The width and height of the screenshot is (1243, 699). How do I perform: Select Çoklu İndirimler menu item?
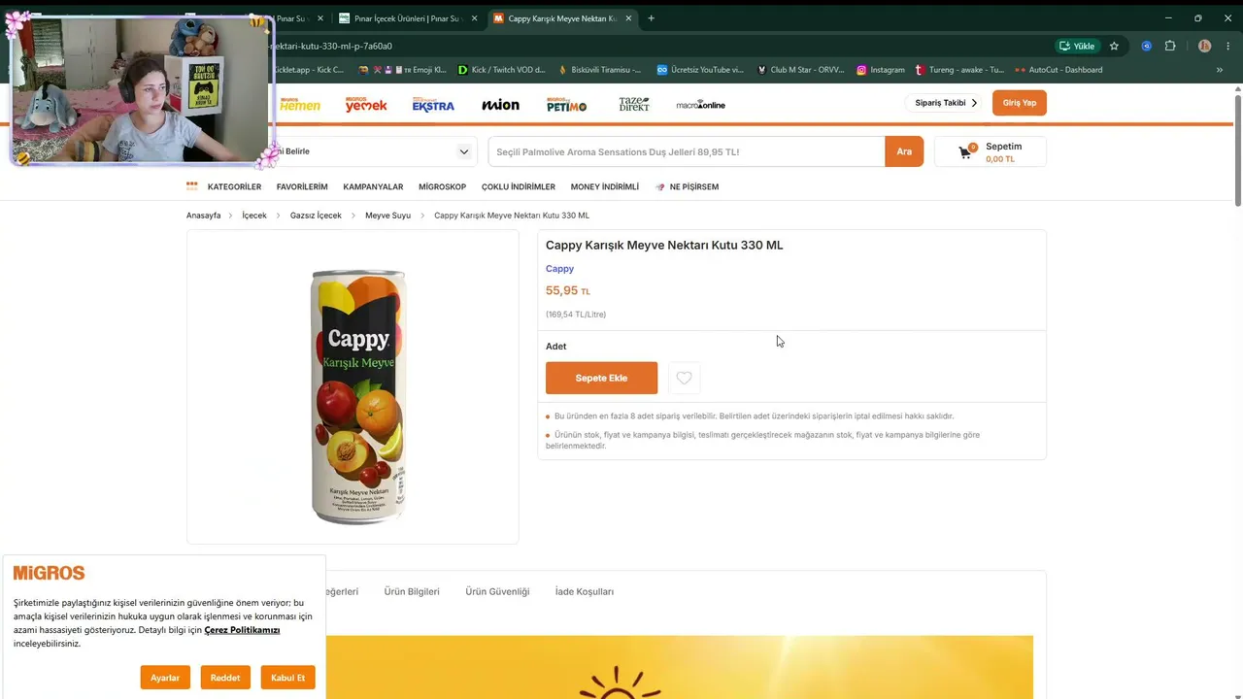point(519,186)
